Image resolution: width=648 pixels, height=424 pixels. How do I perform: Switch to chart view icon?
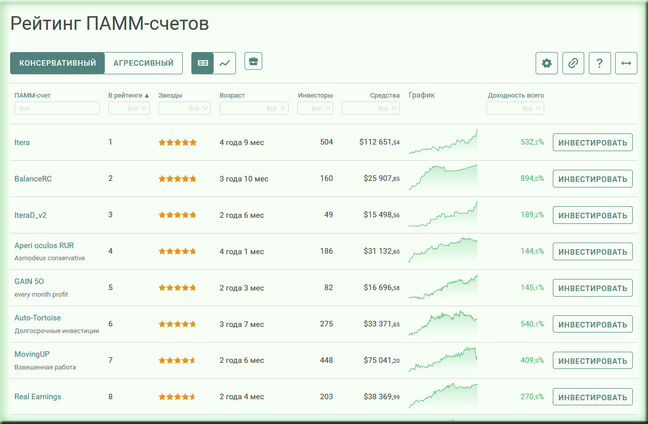click(225, 63)
